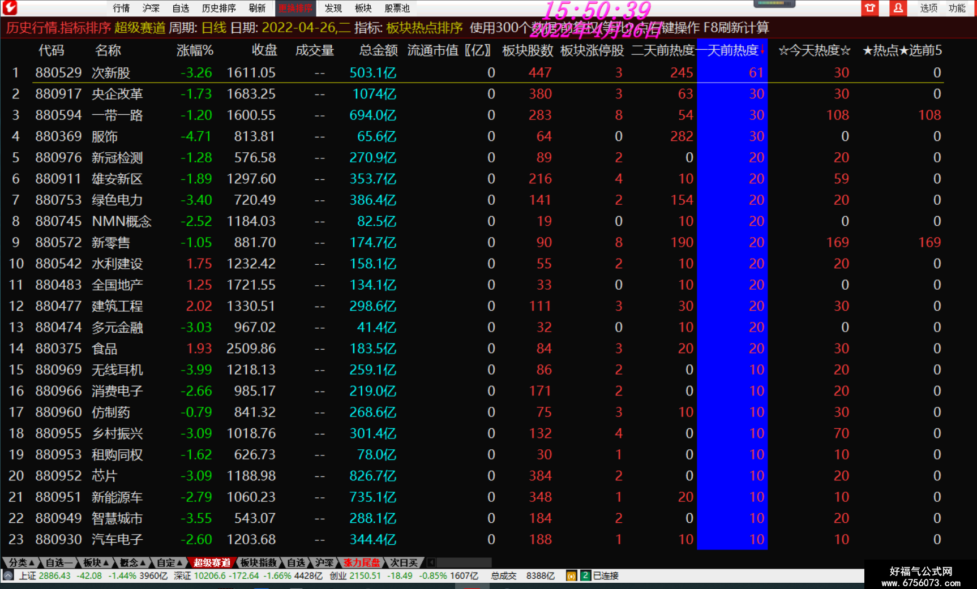Sort by 涨幅% column header
This screenshot has width=977, height=589.
[x=195, y=50]
